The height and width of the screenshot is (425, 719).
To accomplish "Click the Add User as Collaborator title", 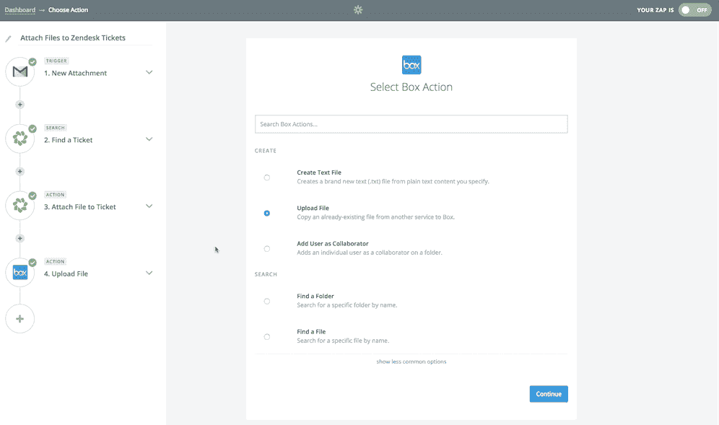I will click(x=333, y=243).
